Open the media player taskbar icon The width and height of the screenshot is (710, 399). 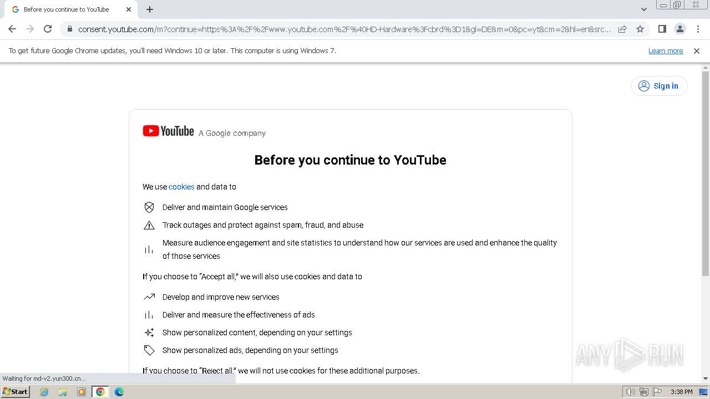pyautogui.click(x=82, y=392)
